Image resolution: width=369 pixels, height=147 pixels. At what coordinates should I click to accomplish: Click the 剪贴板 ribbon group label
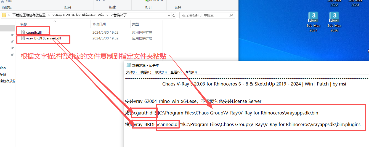[x=7, y=7]
